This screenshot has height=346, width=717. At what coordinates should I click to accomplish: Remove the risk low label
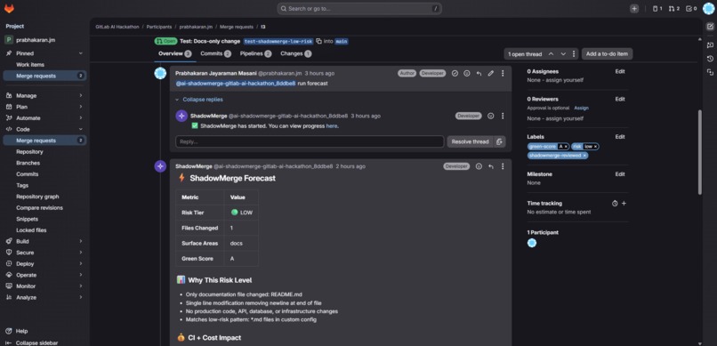point(596,146)
